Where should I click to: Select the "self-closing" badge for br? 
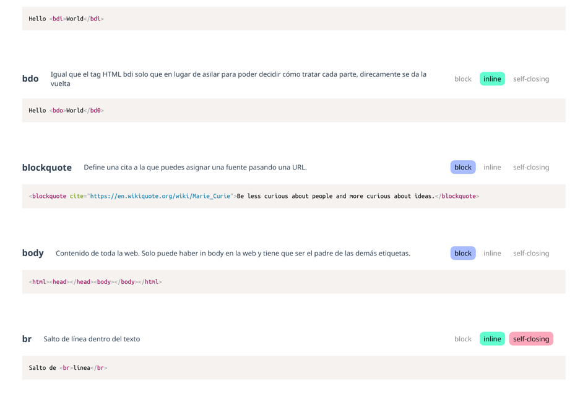(x=530, y=338)
